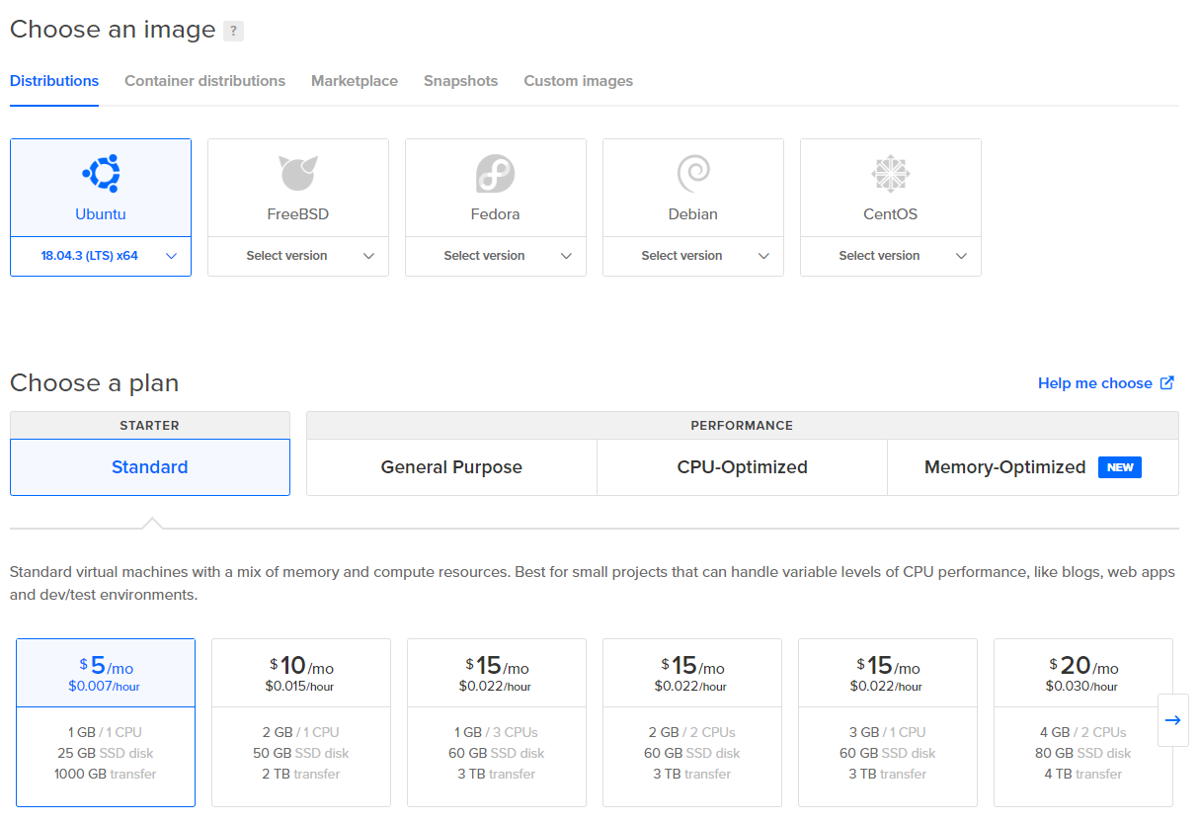Open the Fedora Select version dropdown
Image resolution: width=1199 pixels, height=824 pixels.
click(x=496, y=256)
